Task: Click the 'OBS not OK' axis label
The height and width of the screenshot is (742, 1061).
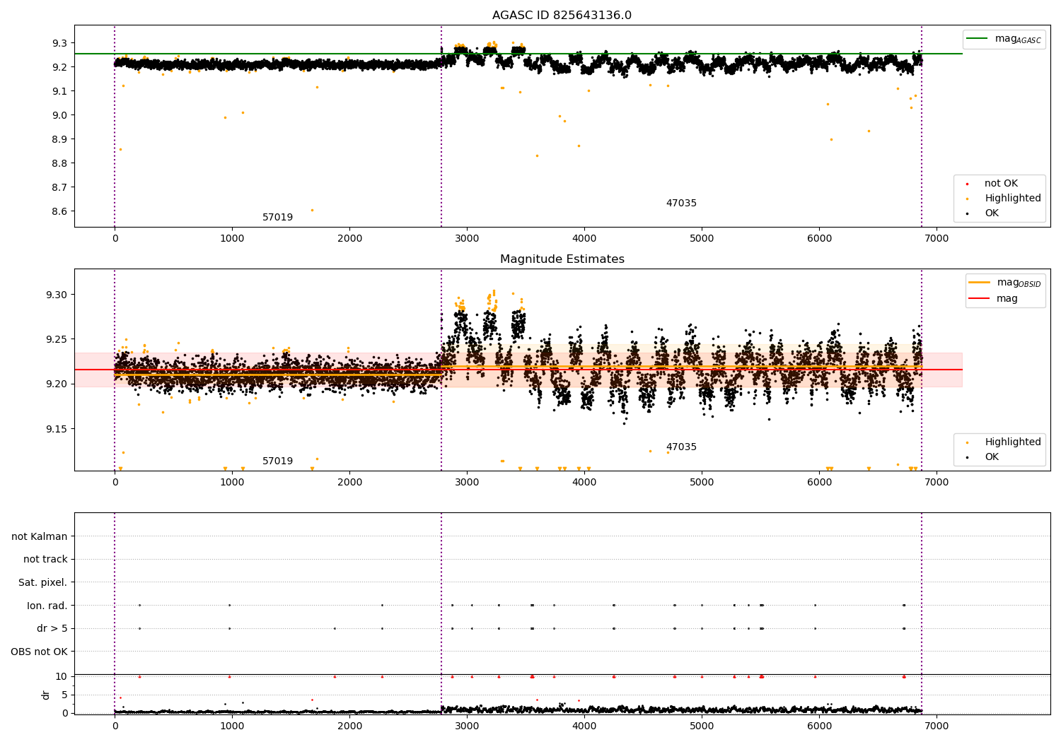Action: tap(40, 652)
